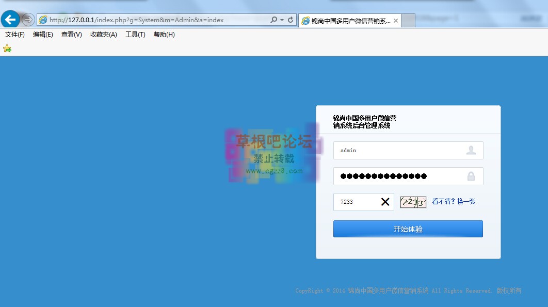
Task: Click the green star on the favorites bar
Action: point(7,48)
